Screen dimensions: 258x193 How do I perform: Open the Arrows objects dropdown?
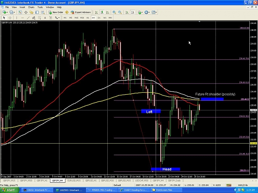(57, 18)
